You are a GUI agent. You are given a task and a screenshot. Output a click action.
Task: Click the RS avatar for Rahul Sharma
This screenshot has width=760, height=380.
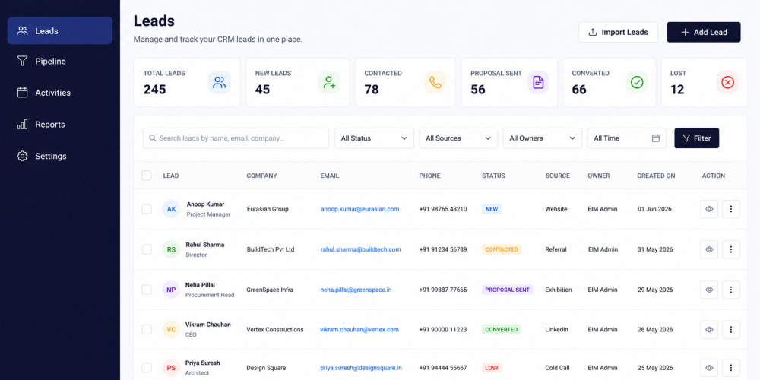click(171, 249)
